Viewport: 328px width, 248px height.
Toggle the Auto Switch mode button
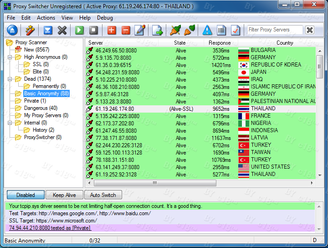click(x=103, y=195)
